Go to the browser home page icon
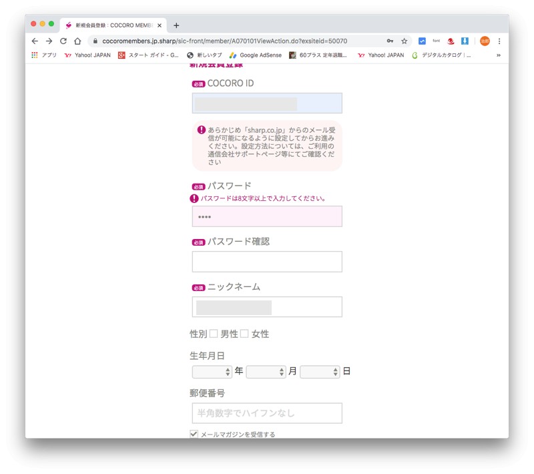This screenshot has height=474, width=534. pos(77,41)
